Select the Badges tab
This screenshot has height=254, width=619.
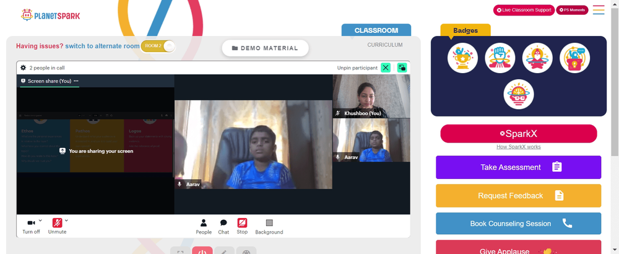[x=465, y=30]
